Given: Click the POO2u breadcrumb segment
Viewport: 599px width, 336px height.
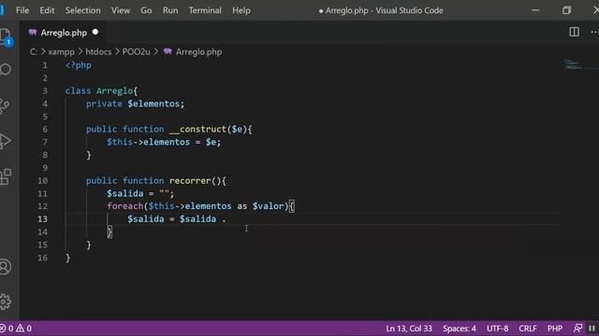Looking at the screenshot, I should 136,52.
